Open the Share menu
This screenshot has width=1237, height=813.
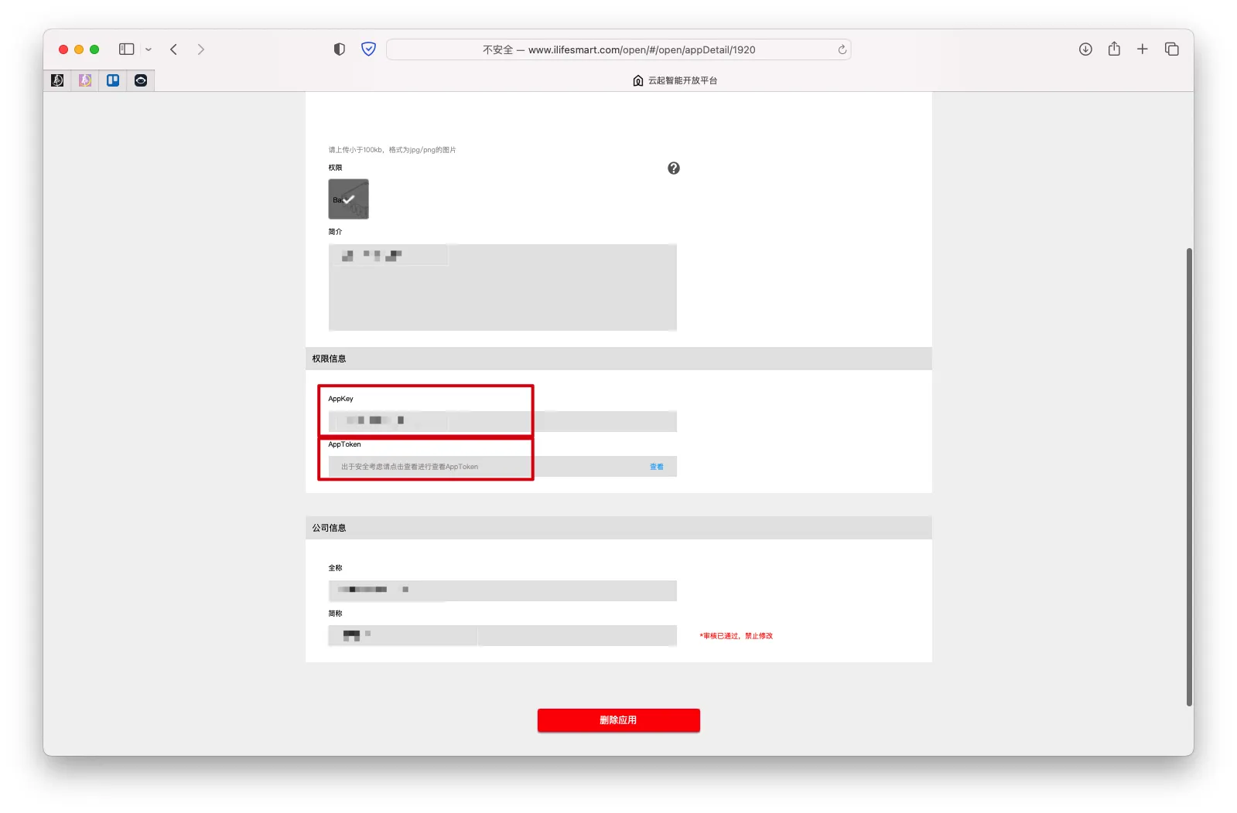1114,49
